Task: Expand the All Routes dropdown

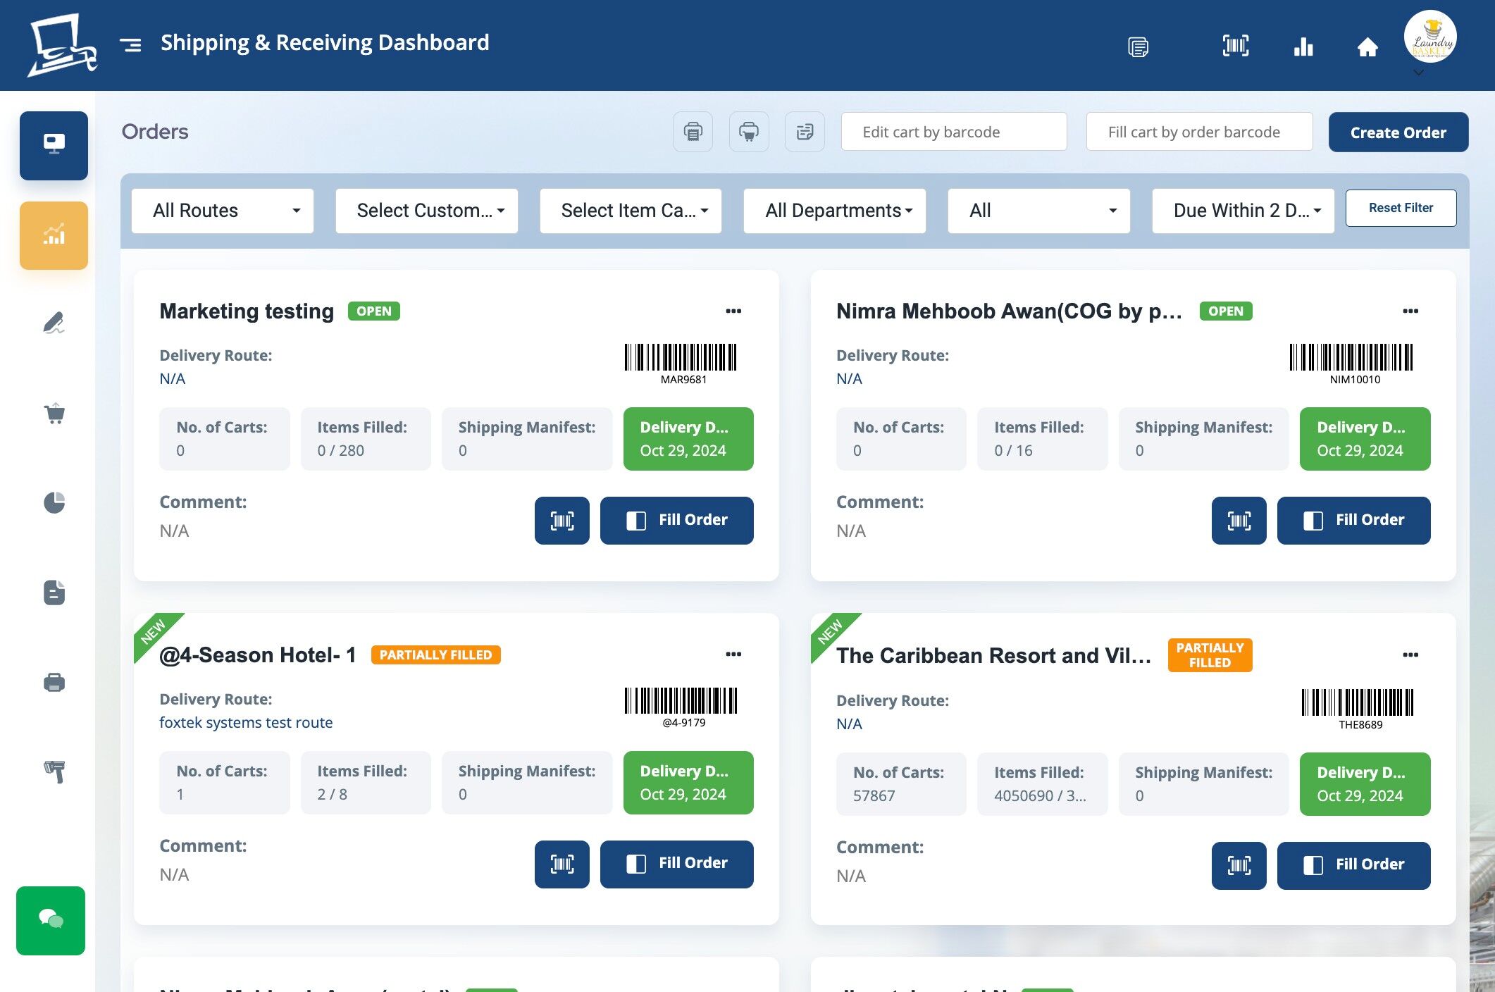Action: click(223, 211)
